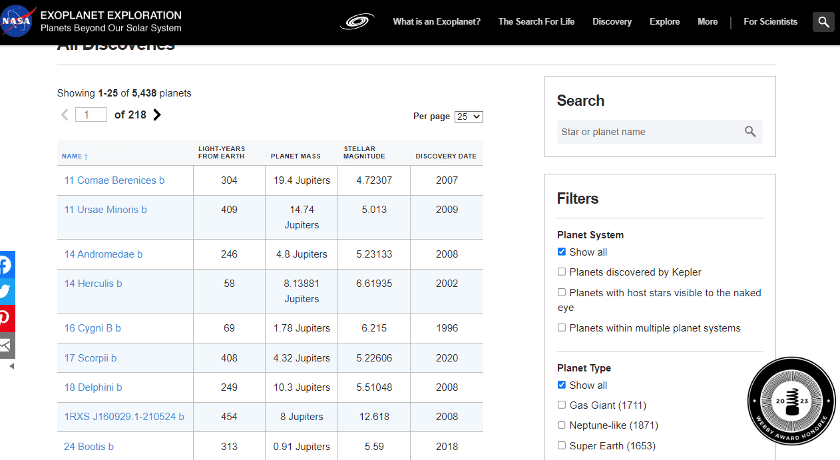Share page on Facebook
This screenshot has width=840, height=460.
point(6,265)
